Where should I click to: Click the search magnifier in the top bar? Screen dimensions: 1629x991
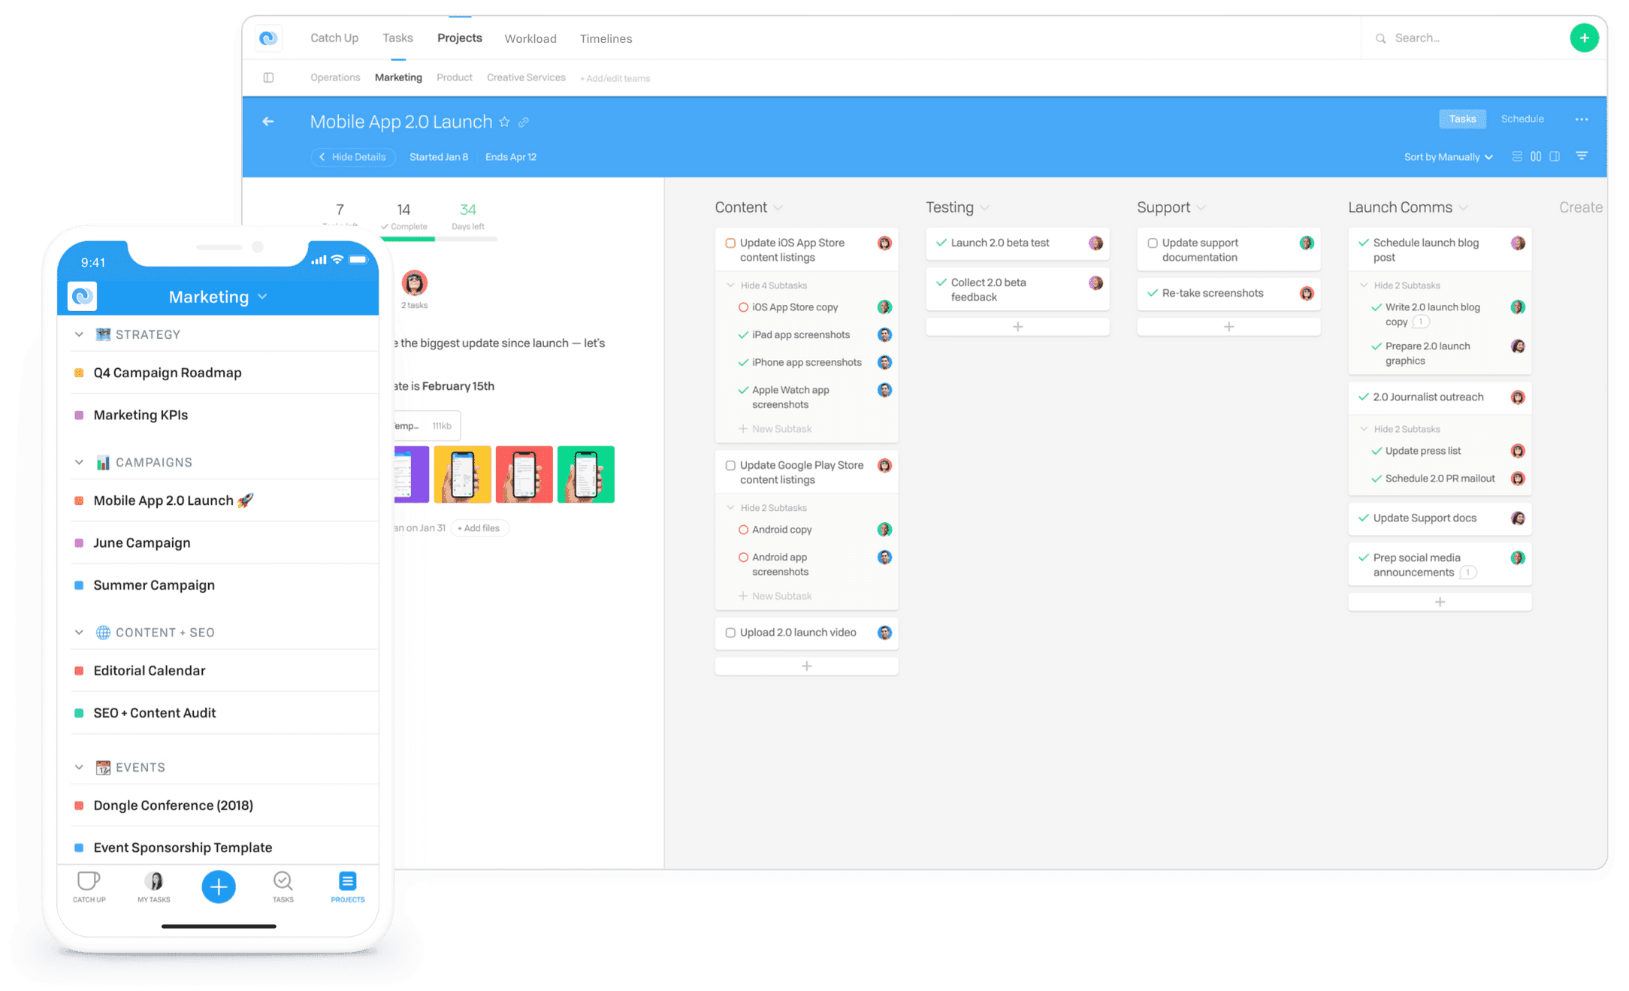[x=1381, y=38]
